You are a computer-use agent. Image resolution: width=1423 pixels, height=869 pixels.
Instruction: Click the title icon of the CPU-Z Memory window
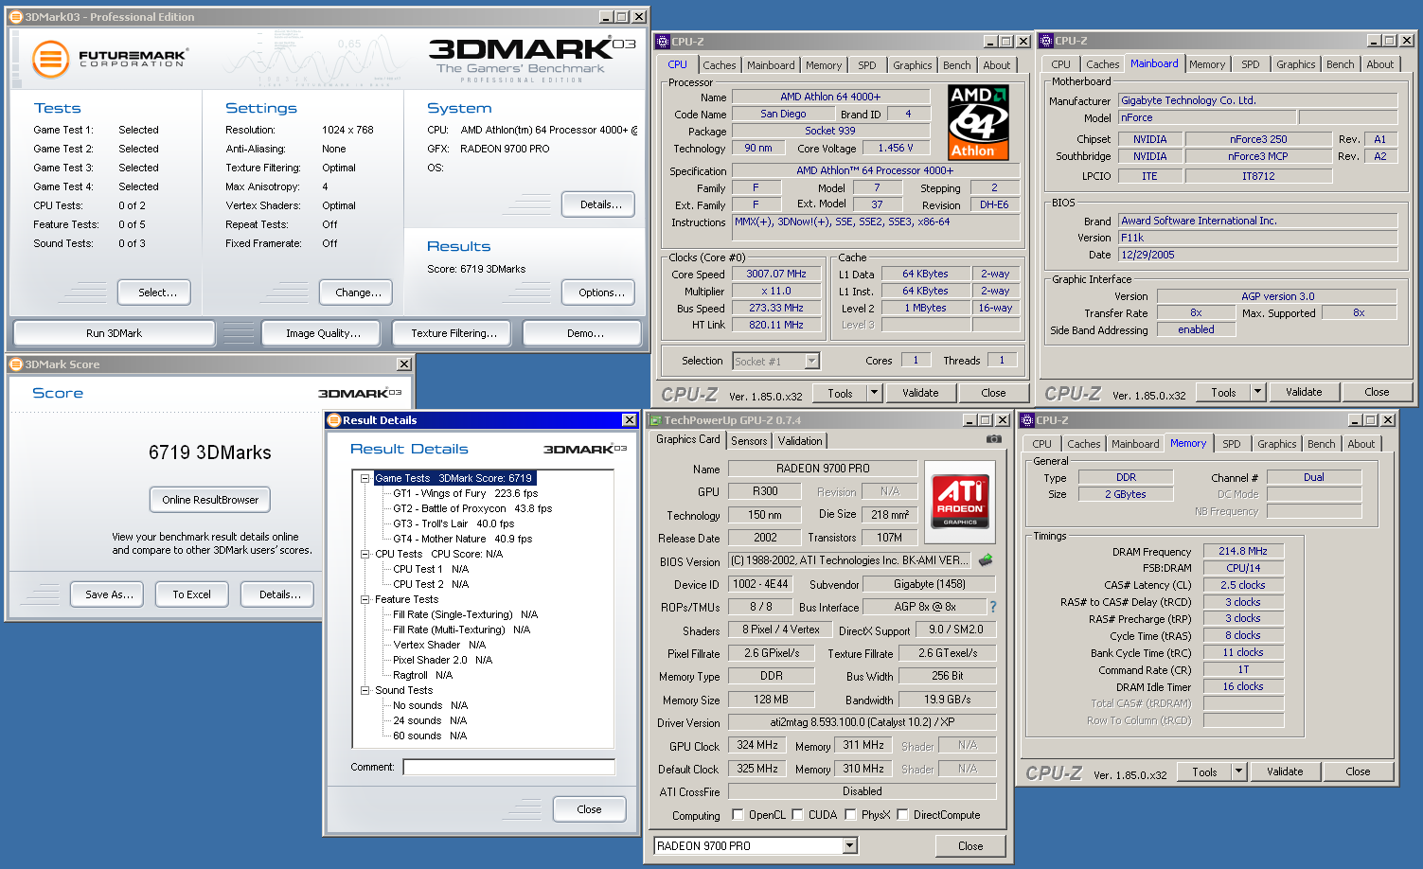click(x=1027, y=420)
